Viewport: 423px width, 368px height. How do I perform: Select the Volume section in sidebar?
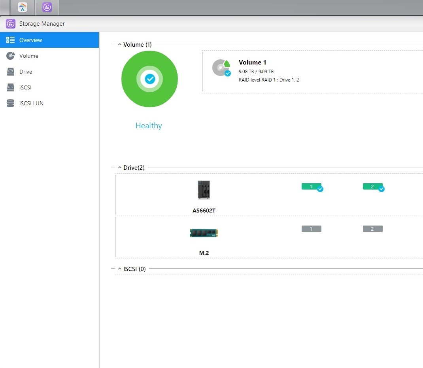28,56
